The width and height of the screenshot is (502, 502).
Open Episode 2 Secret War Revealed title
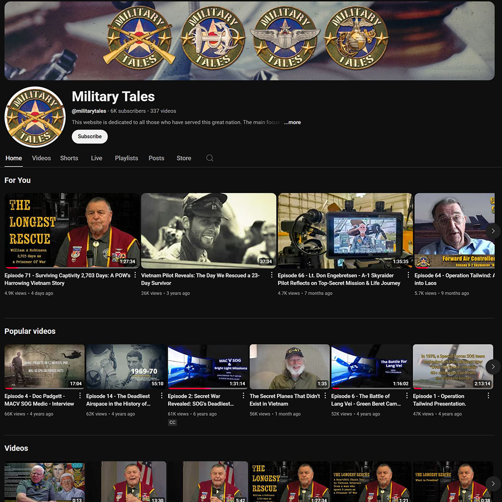(x=201, y=400)
